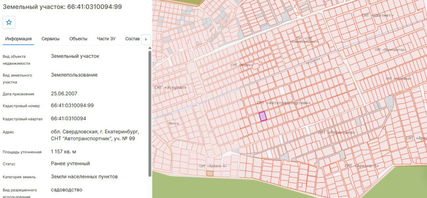Click status value Ранее учтенный
Image resolution: width=427 pixels, height=198 pixels.
70,163
